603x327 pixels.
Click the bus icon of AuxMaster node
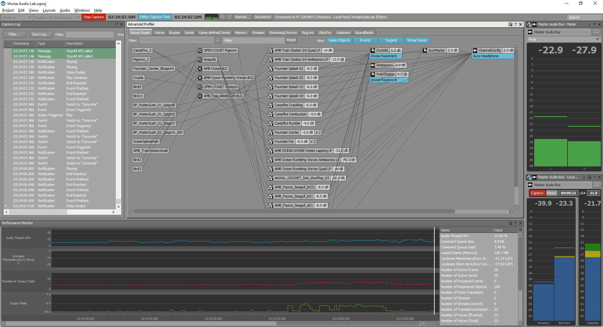[425, 50]
